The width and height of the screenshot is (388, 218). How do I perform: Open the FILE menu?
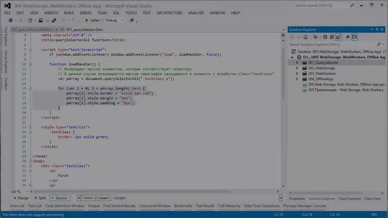[x=7, y=13]
